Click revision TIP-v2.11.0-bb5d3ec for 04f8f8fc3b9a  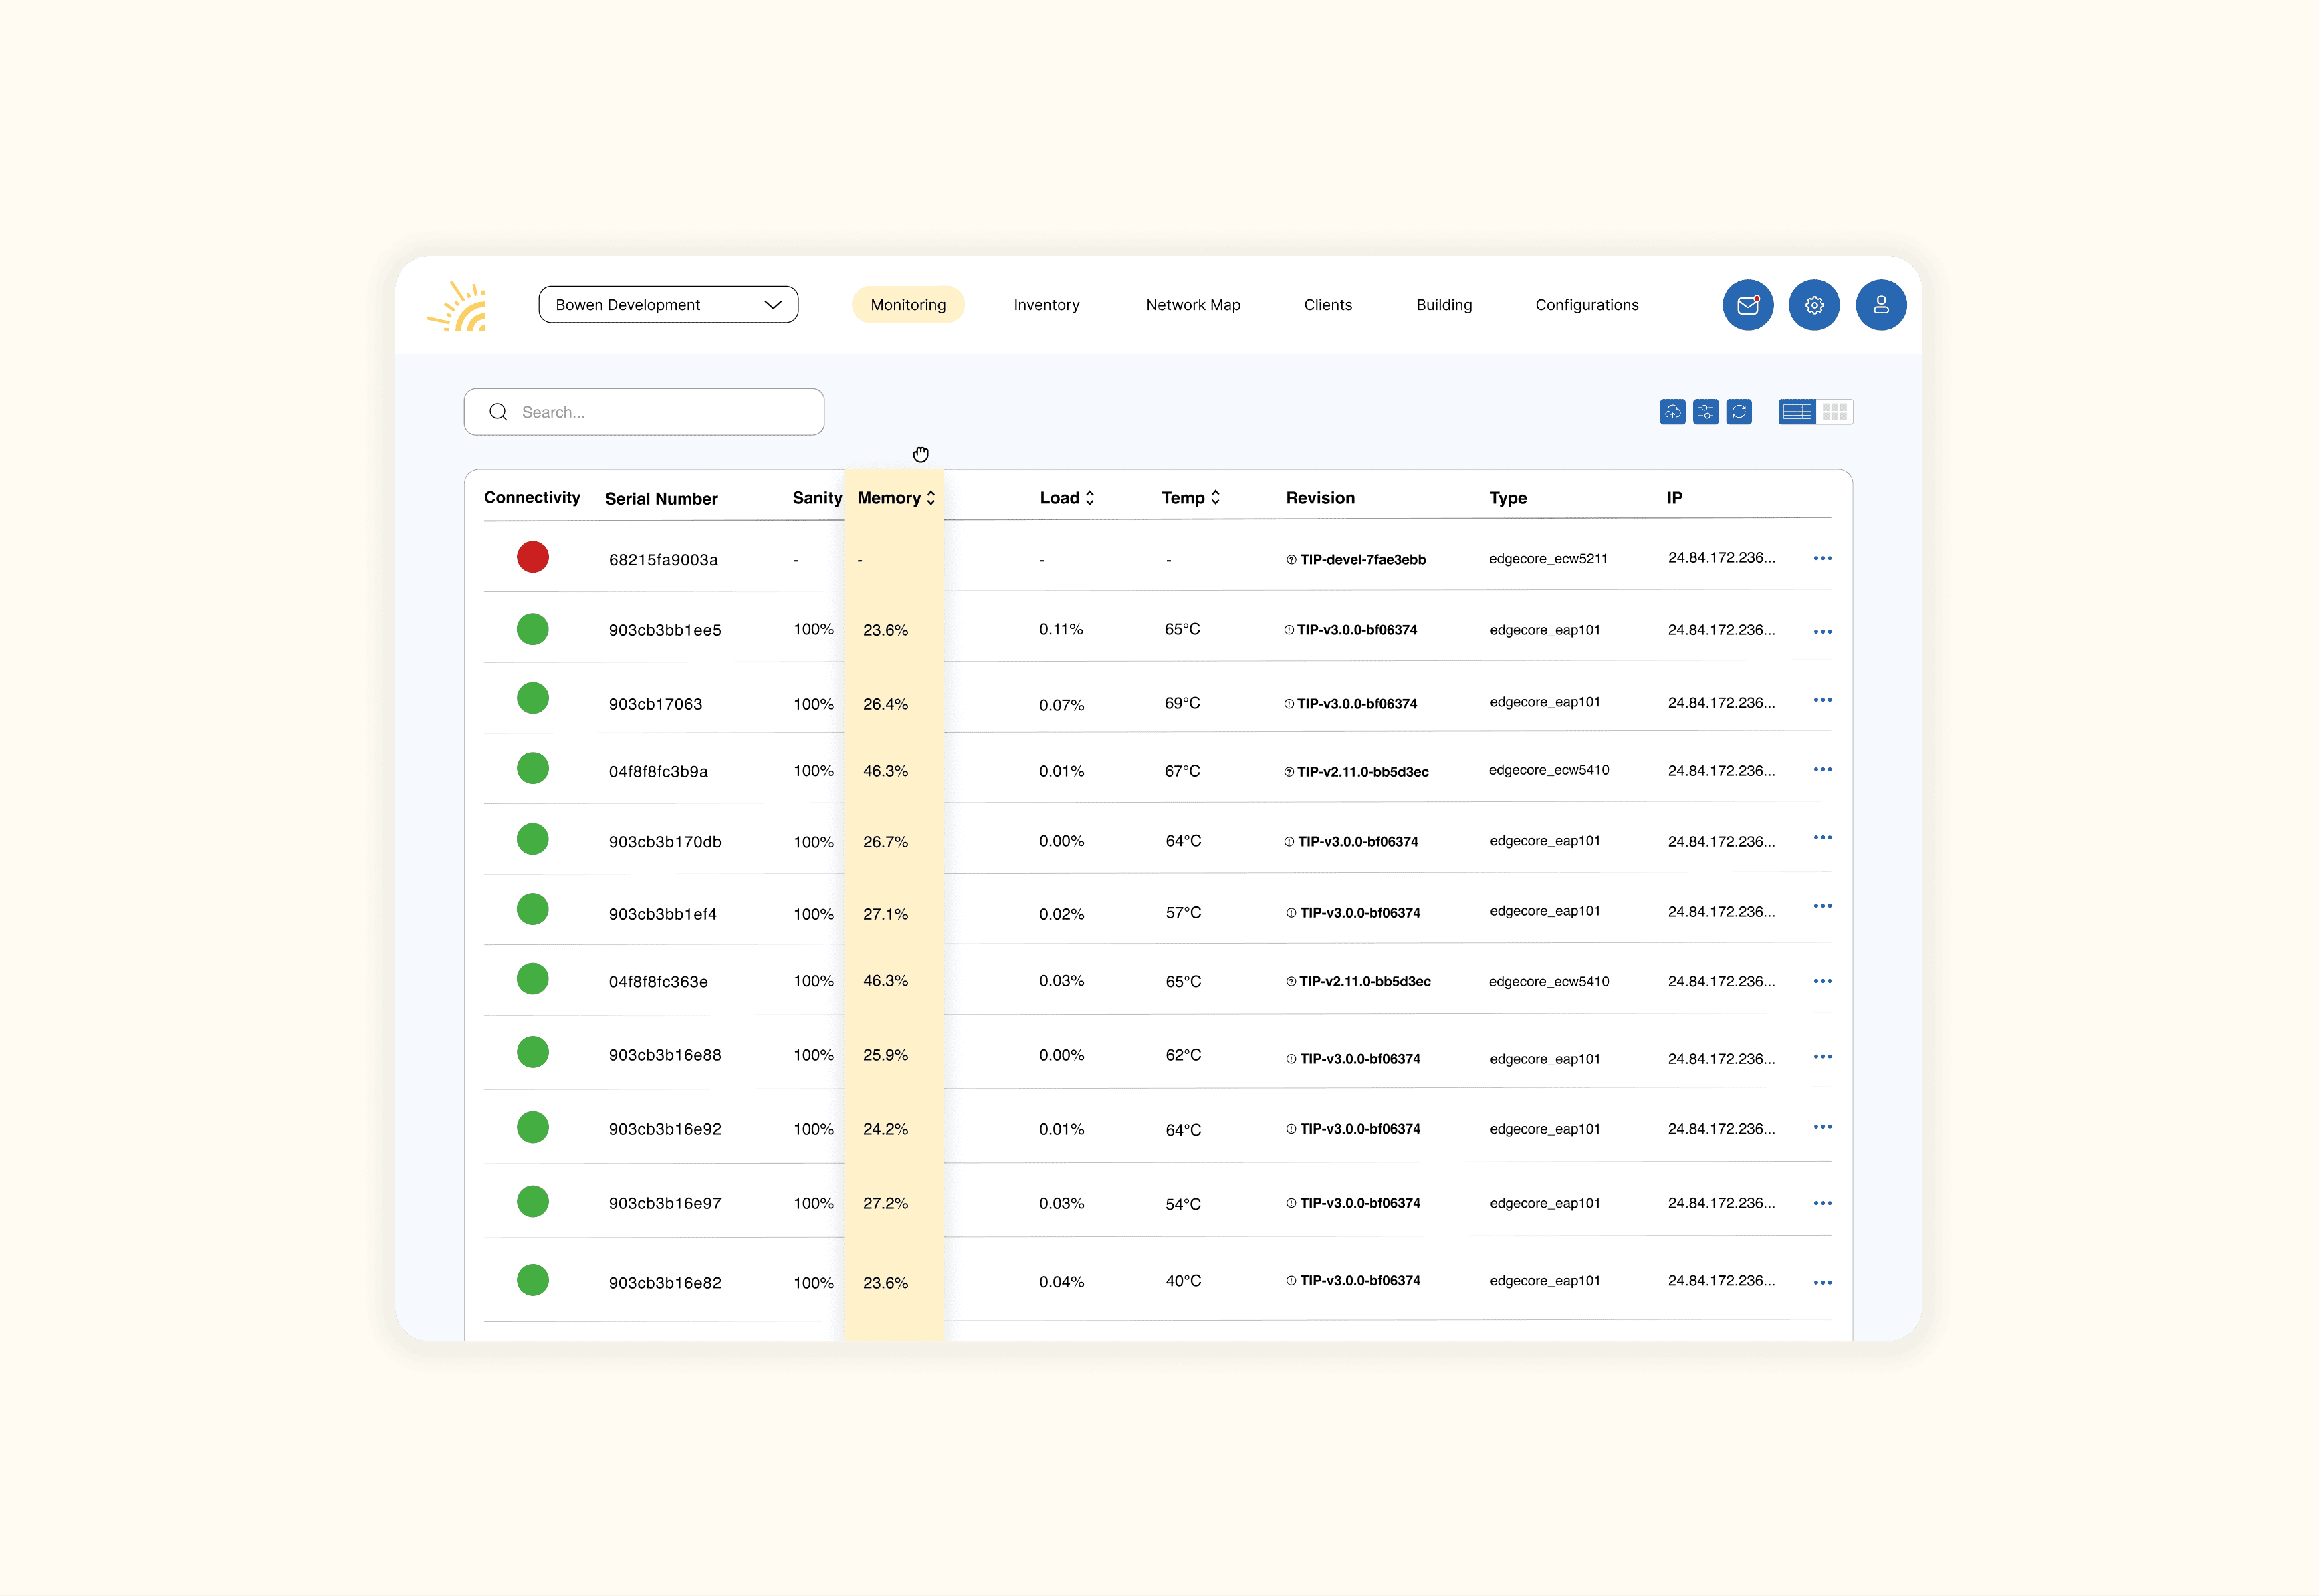[1361, 772]
